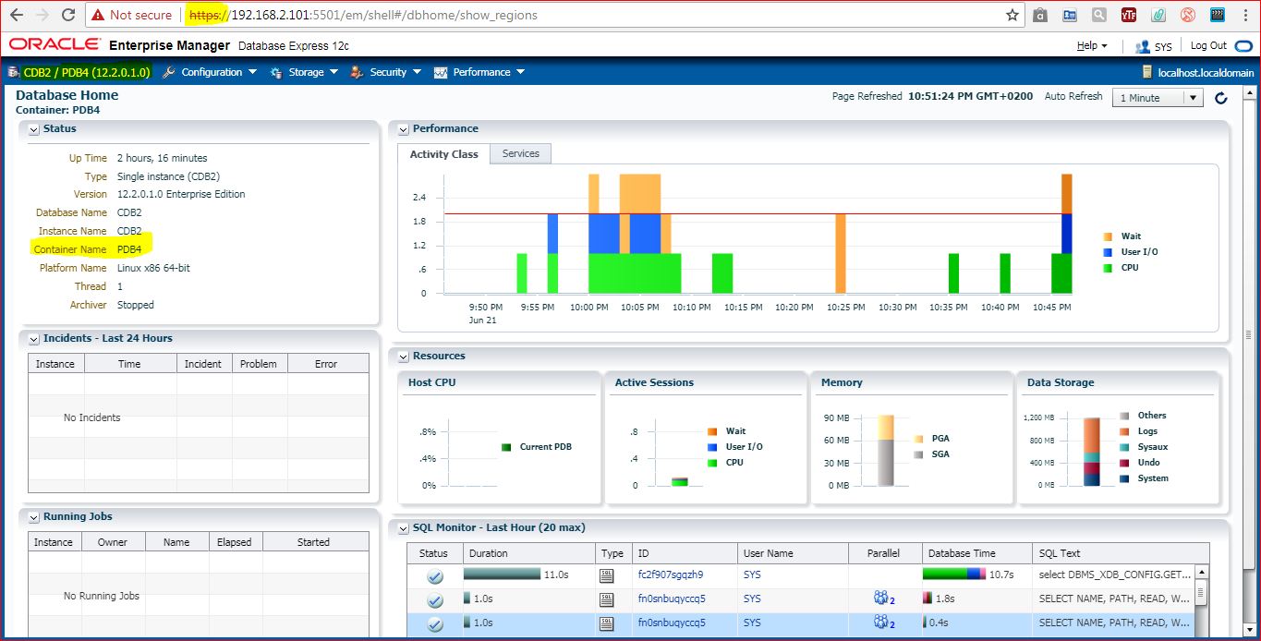The image size is (1261, 641).
Task: Click the CDB2 / PDB4 (12.2.0.1.0) link
Action: (x=86, y=72)
